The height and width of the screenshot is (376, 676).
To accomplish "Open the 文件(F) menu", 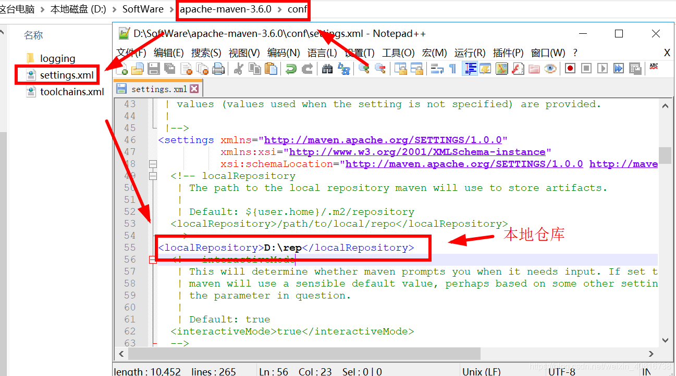I will [131, 53].
